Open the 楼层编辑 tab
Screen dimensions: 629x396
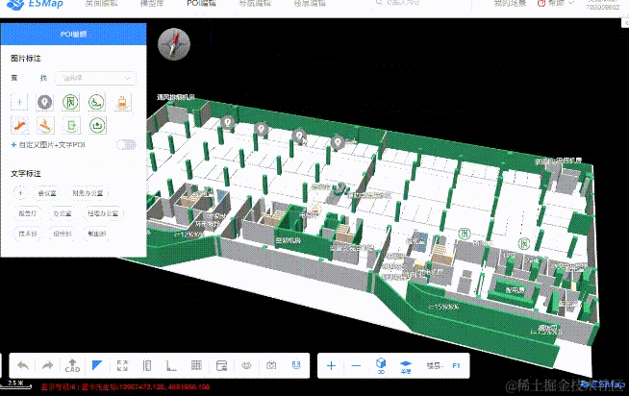click(x=310, y=4)
